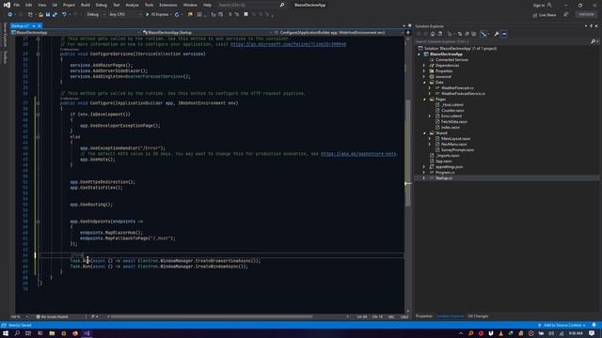Collapse the BlazorElectronApp project node
The width and height of the screenshot is (602, 338).
tap(420, 54)
